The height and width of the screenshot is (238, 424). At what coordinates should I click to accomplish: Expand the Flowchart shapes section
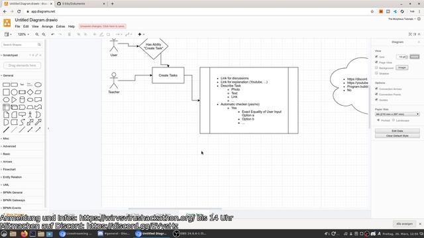9,169
